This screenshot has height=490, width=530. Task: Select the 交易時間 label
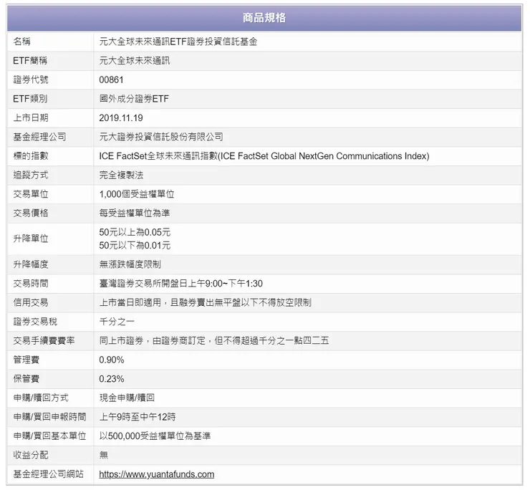(x=31, y=284)
